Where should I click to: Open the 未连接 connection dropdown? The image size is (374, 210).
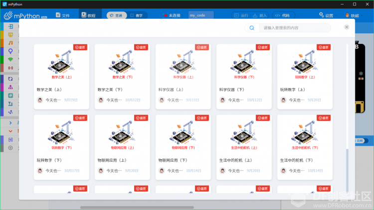174,15
